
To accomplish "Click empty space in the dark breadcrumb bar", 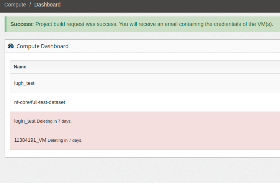I will coord(170,5).
